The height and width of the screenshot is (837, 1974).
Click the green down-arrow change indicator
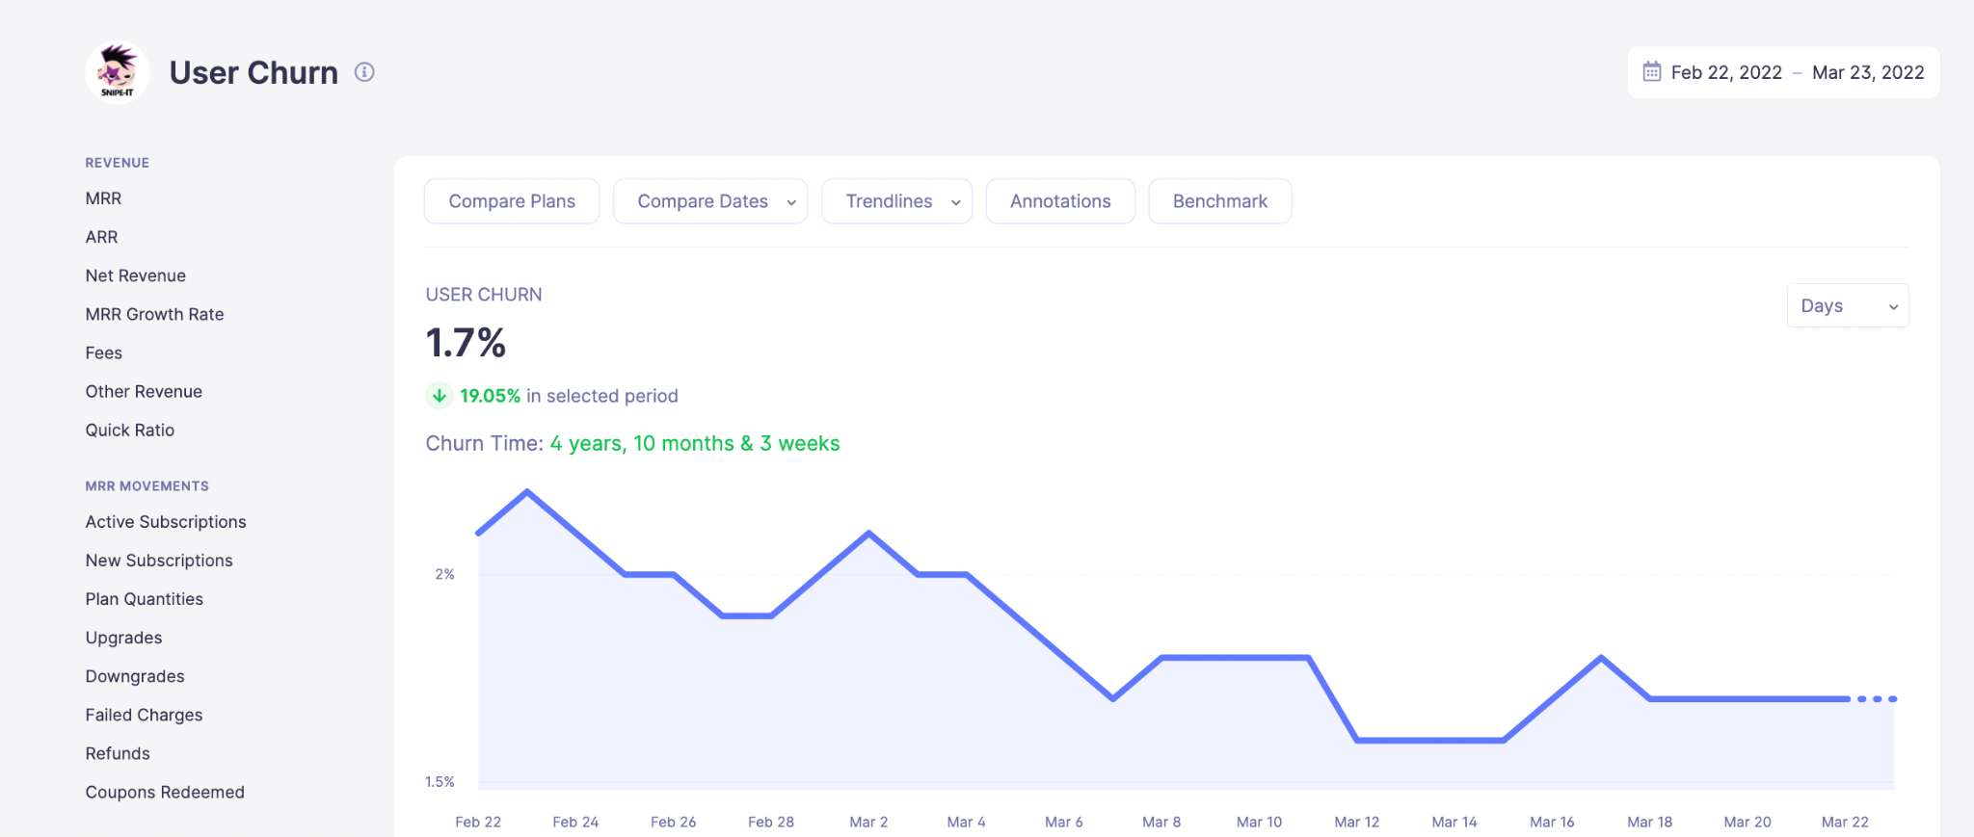[x=440, y=396]
